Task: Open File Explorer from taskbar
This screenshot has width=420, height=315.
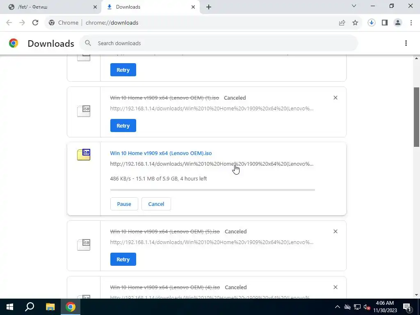Action: tap(50, 307)
